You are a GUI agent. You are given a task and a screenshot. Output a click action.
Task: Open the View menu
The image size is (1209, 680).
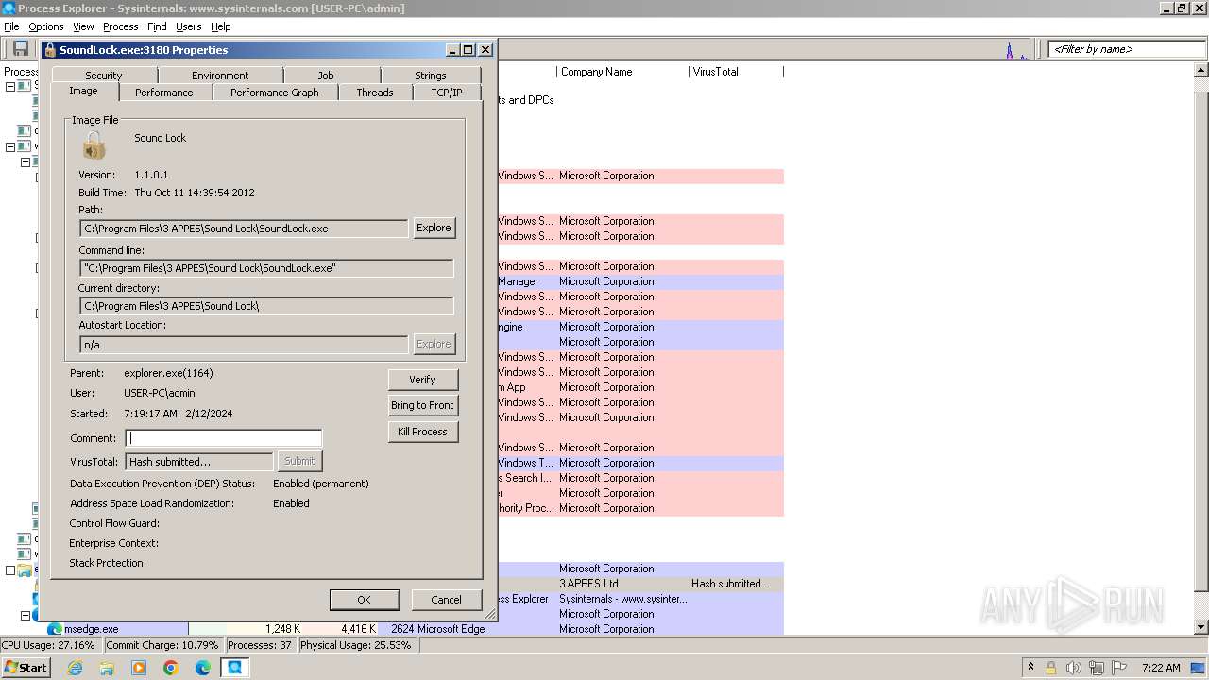83,26
